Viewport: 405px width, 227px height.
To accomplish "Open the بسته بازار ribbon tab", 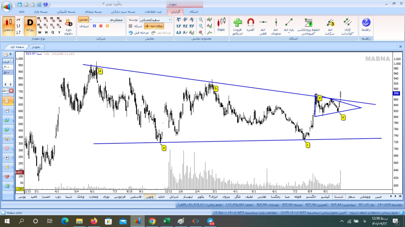I will tap(41, 11).
